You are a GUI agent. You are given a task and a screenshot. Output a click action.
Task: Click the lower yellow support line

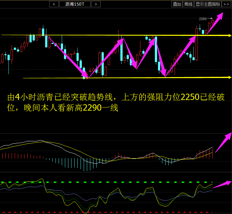coord(125,78)
